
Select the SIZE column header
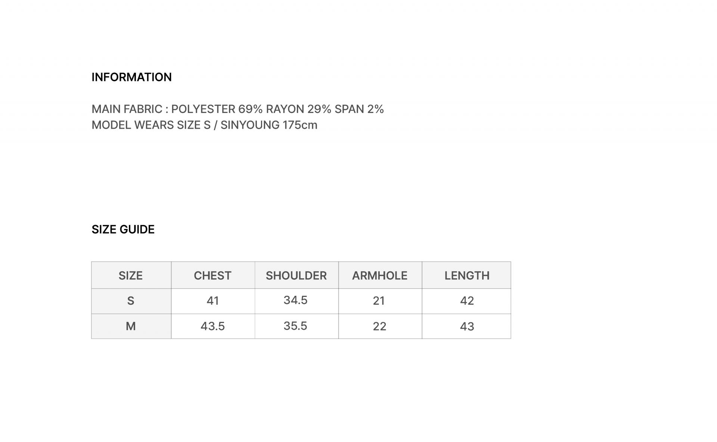coord(131,275)
